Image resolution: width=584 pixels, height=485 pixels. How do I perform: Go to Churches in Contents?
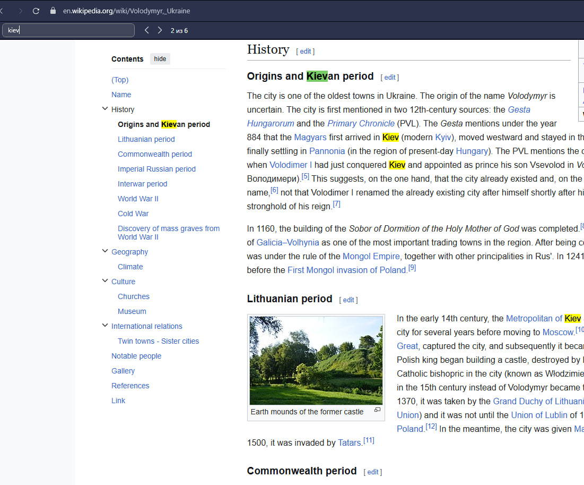[133, 297]
